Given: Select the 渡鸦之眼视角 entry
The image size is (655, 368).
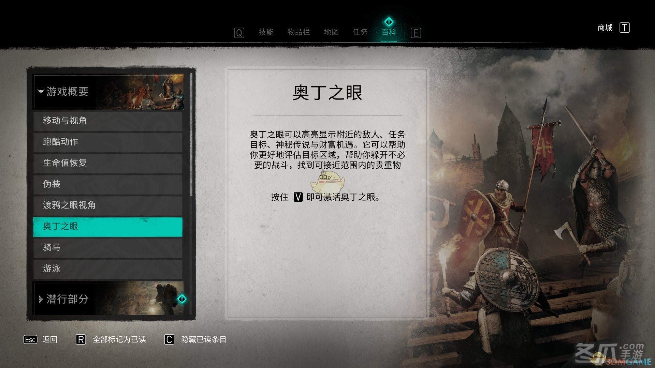Looking at the screenshot, I should (108, 205).
